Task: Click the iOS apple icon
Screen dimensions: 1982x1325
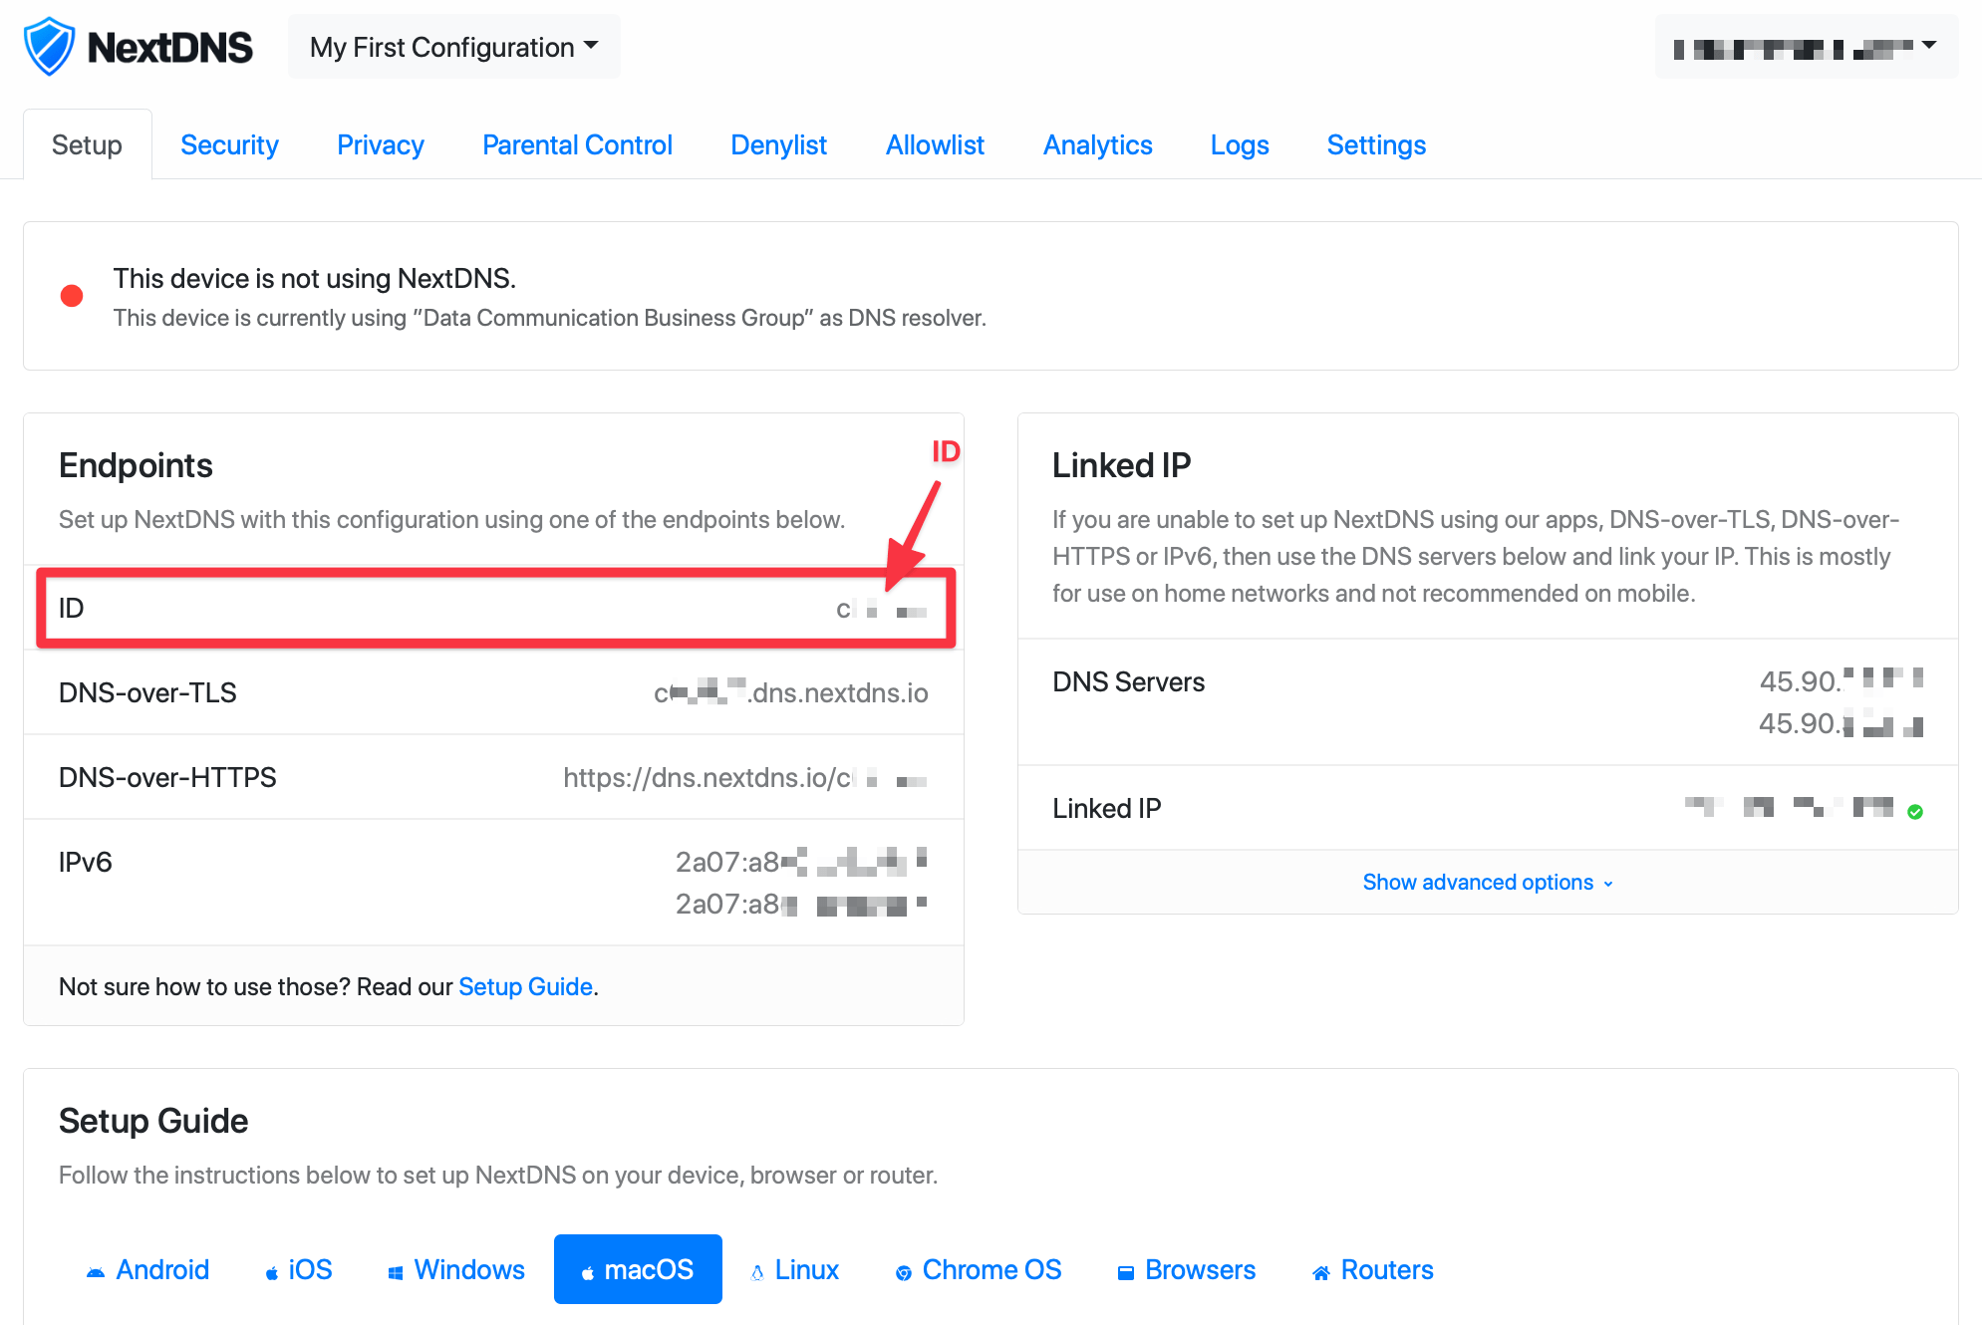Action: [271, 1272]
